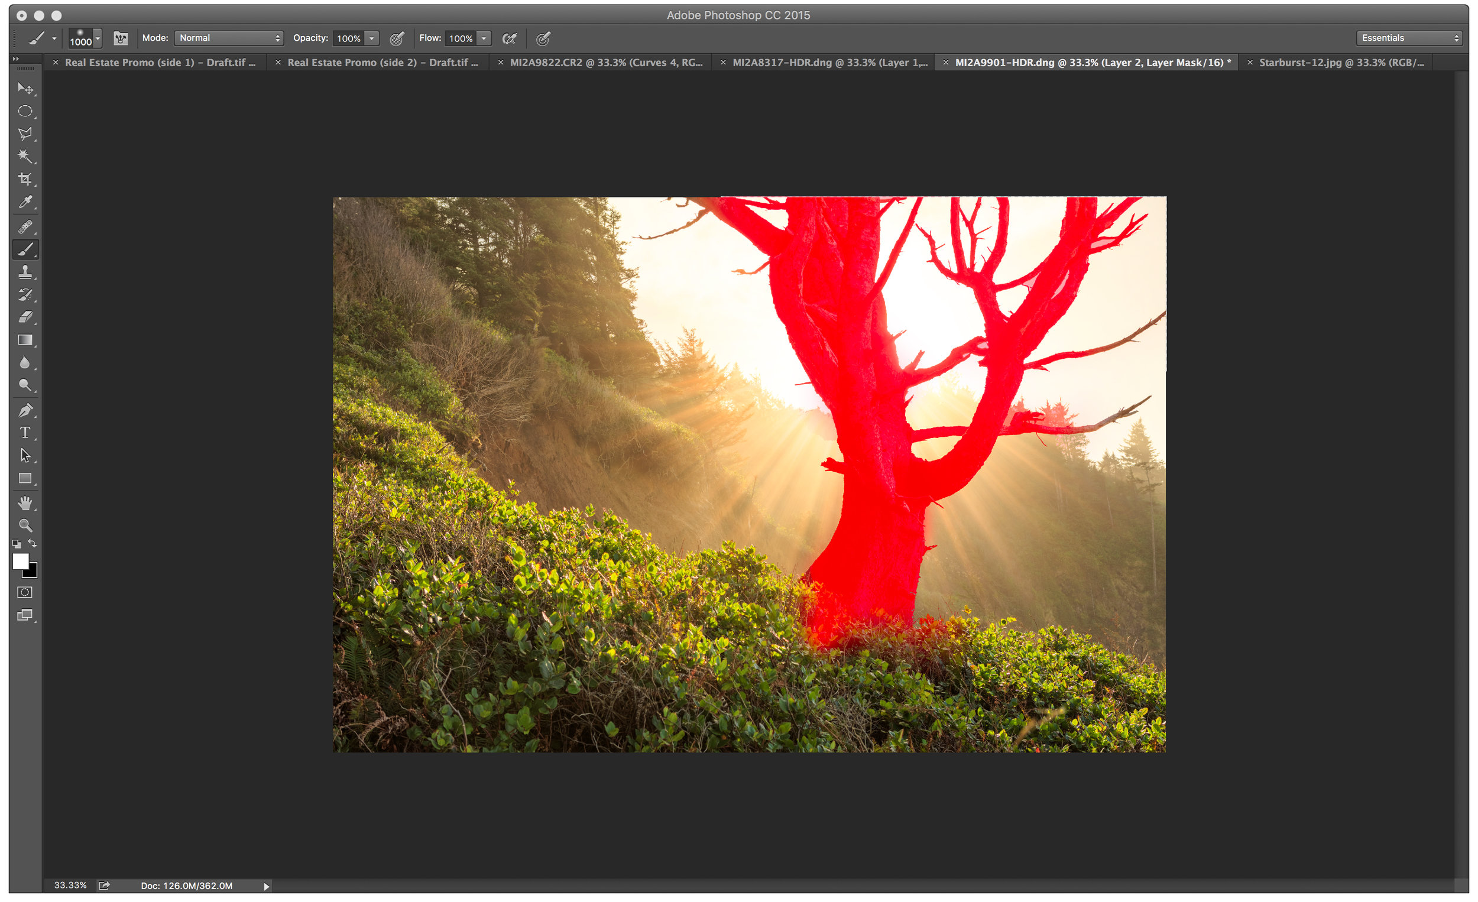Select the Gradient tool
This screenshot has width=1478, height=902.
25,340
